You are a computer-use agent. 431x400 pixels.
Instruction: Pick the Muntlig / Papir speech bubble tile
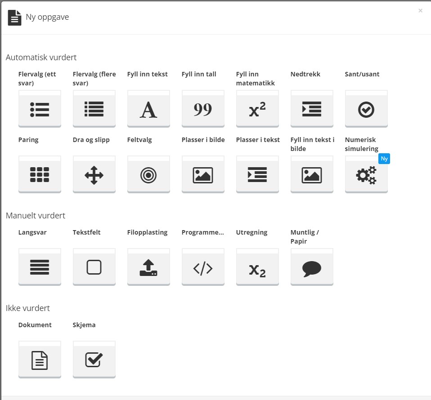(x=312, y=267)
